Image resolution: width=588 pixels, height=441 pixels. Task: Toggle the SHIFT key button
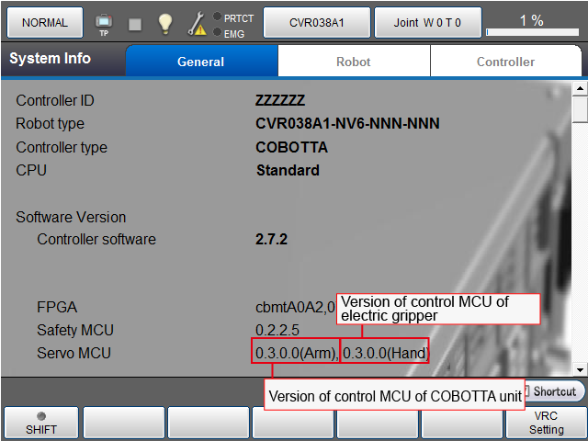coord(40,423)
